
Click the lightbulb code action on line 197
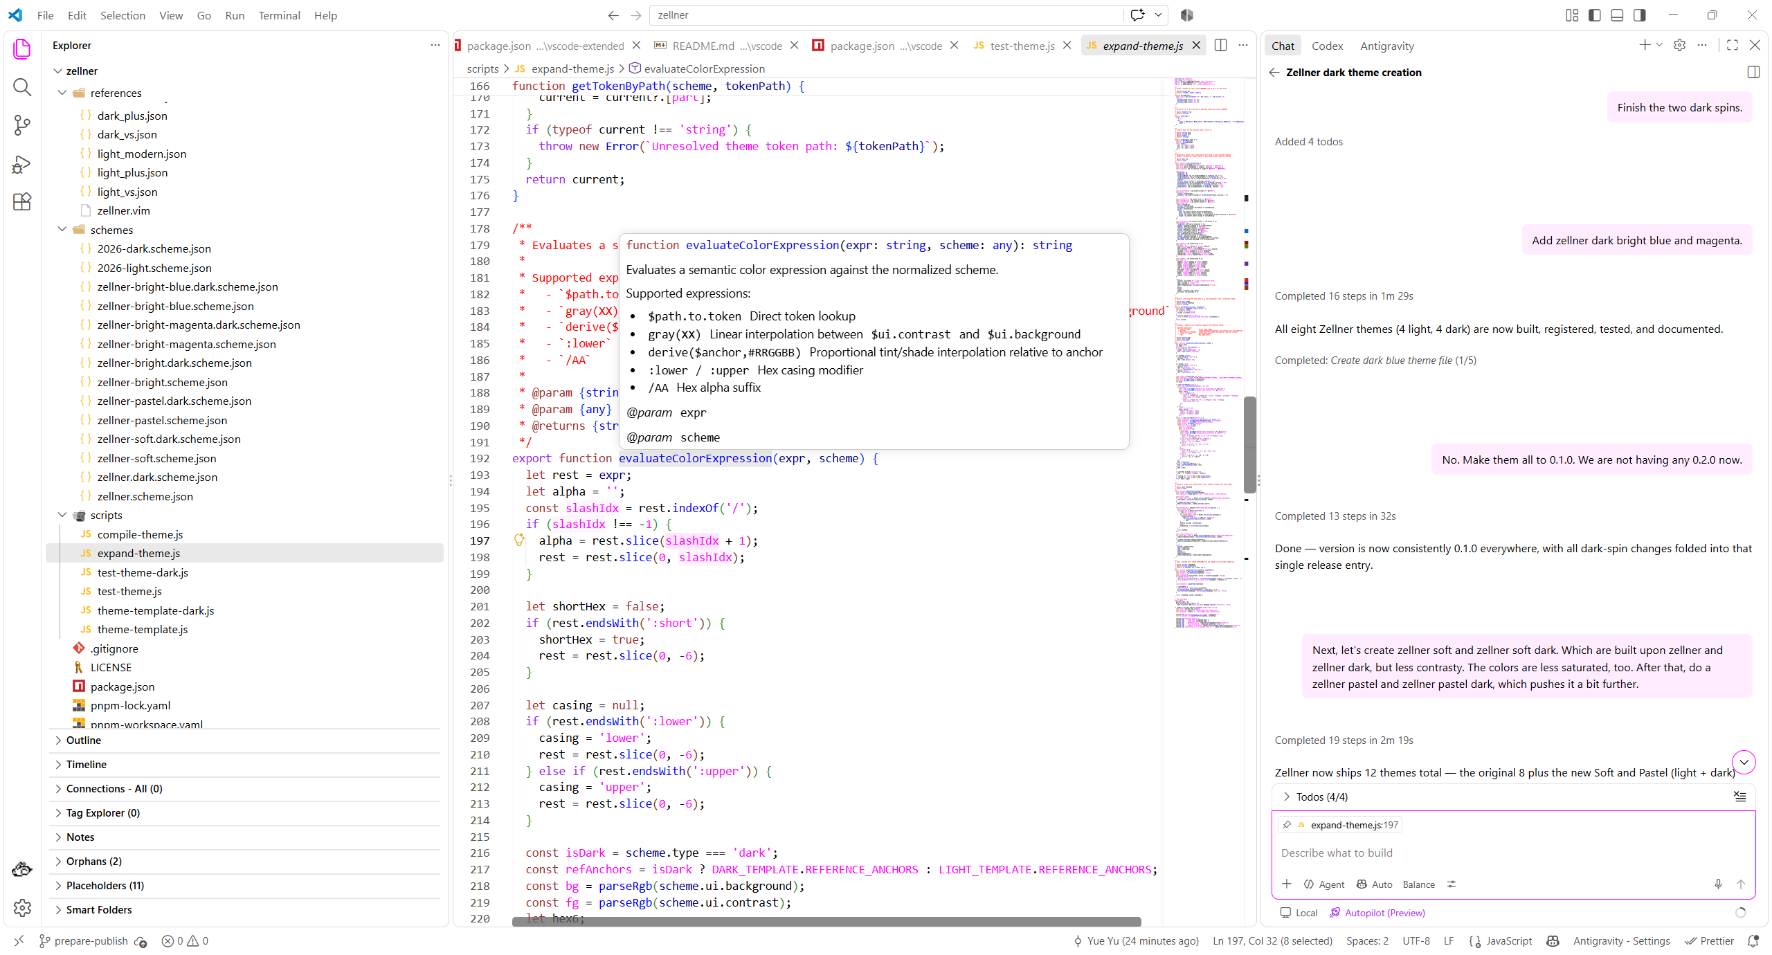[519, 540]
